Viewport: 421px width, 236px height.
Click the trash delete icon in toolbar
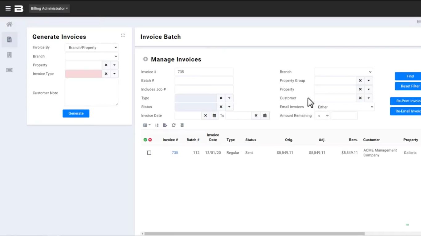[x=182, y=125]
